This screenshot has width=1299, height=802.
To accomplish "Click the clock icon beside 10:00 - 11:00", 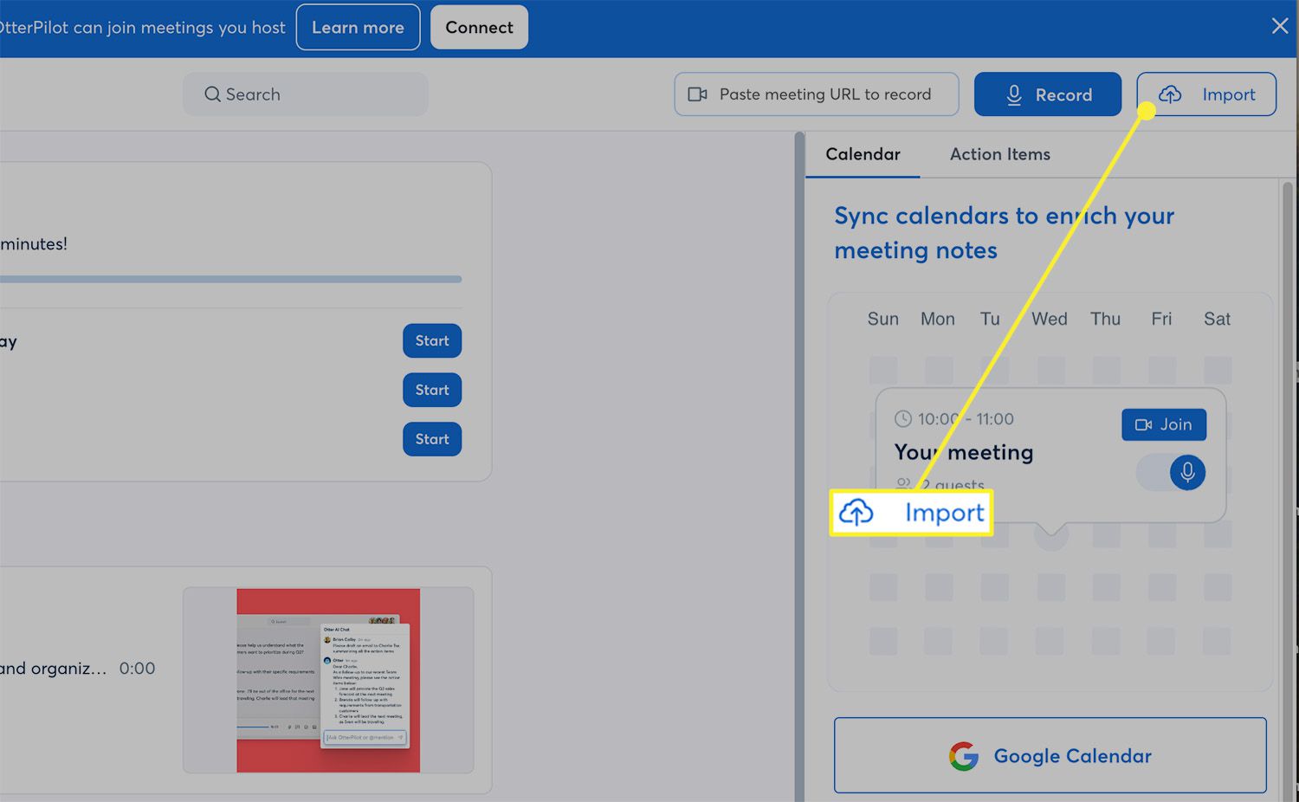I will tap(902, 419).
